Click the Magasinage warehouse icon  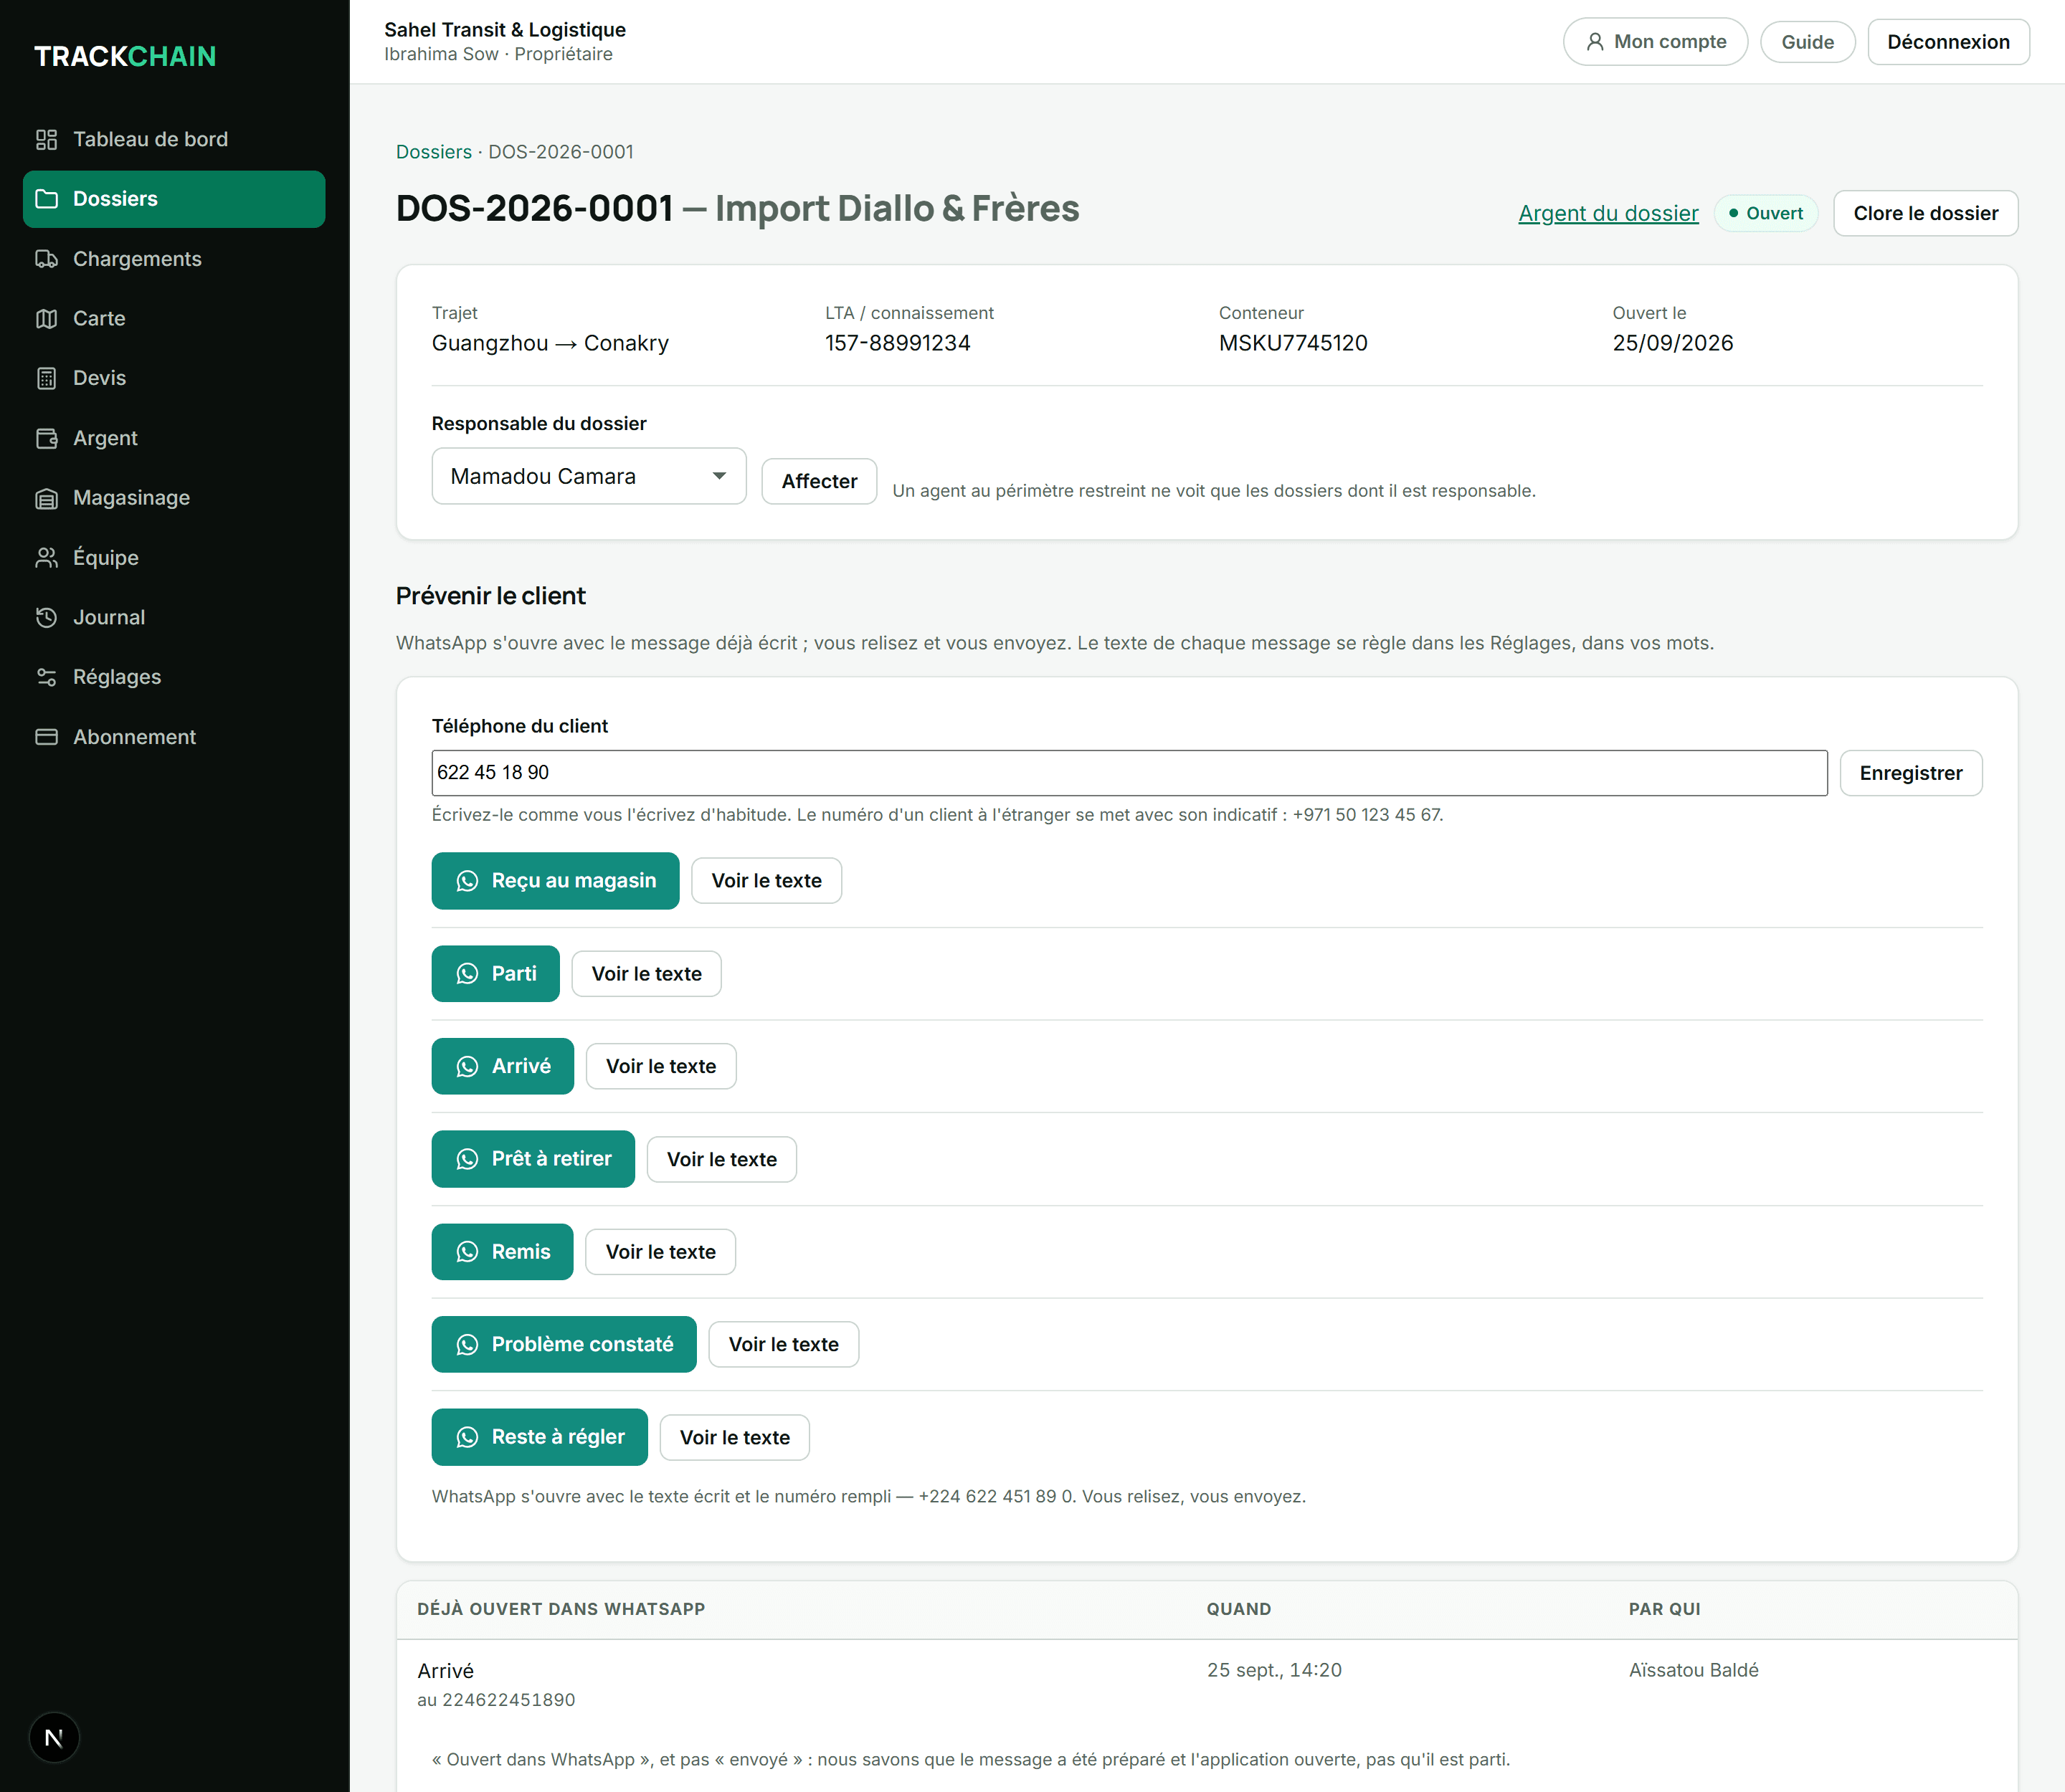46,498
